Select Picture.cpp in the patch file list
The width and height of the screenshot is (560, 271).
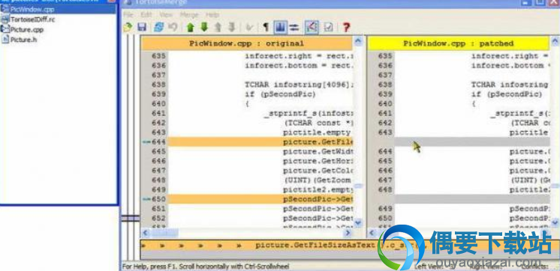click(27, 30)
